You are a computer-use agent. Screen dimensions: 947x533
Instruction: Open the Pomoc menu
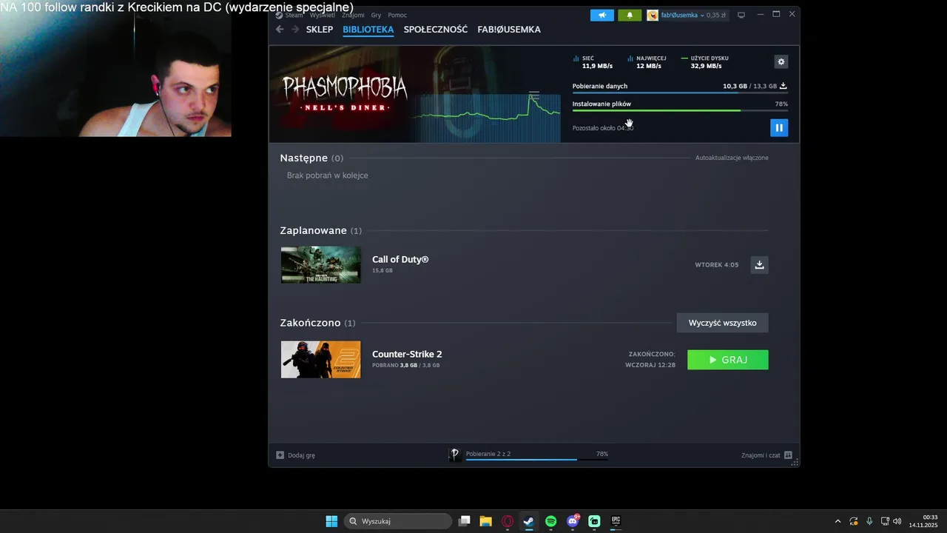point(397,15)
